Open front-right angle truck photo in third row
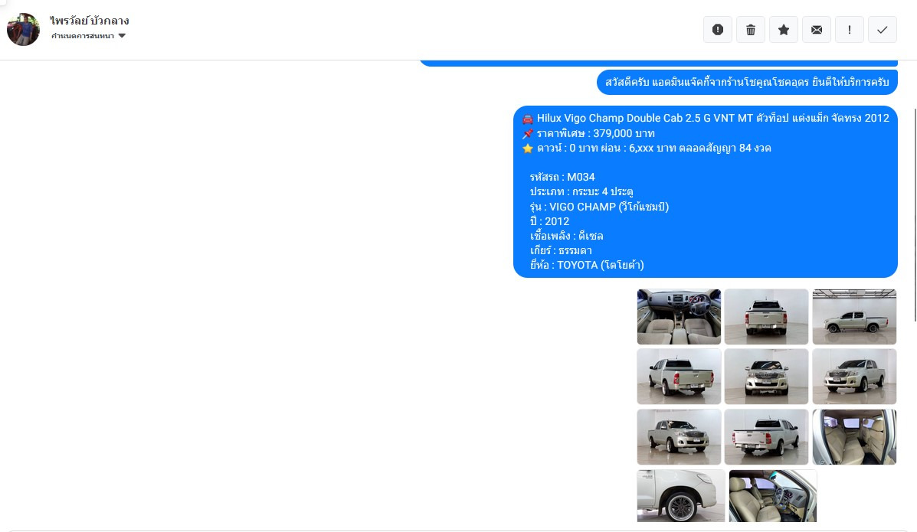The image size is (917, 532). coord(679,437)
